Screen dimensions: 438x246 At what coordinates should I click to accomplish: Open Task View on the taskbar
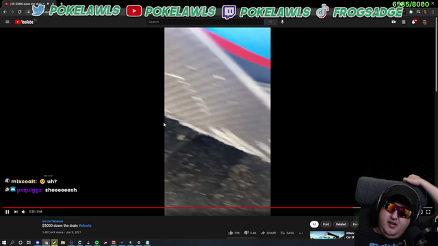point(29,243)
